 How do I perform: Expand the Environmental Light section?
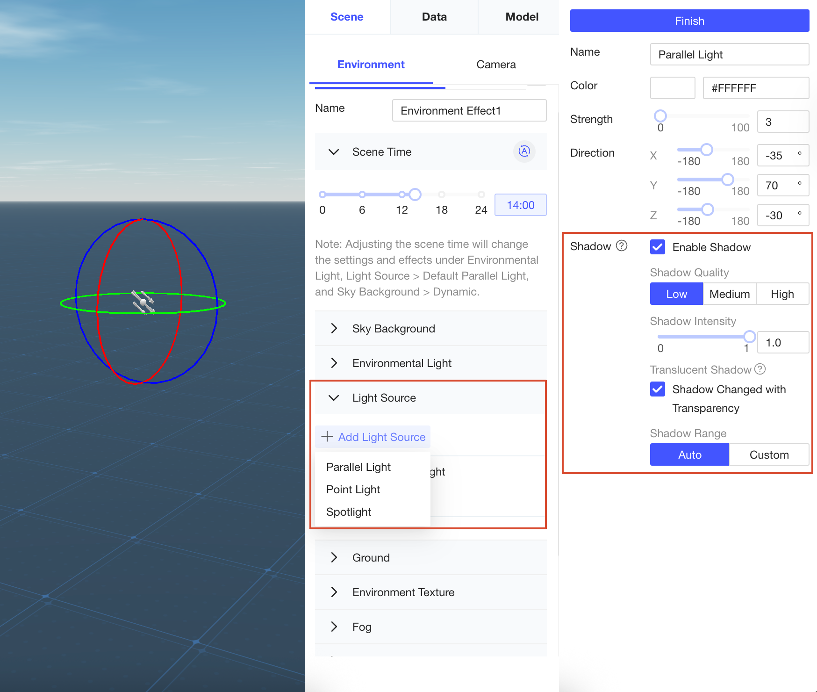point(430,363)
